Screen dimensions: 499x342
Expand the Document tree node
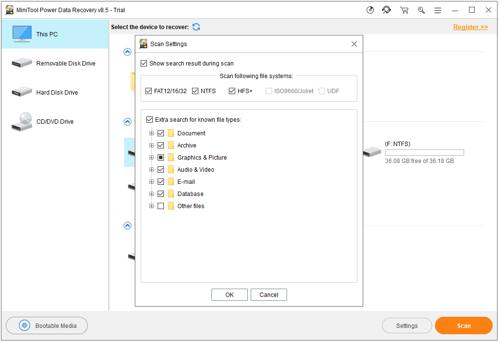coord(151,133)
